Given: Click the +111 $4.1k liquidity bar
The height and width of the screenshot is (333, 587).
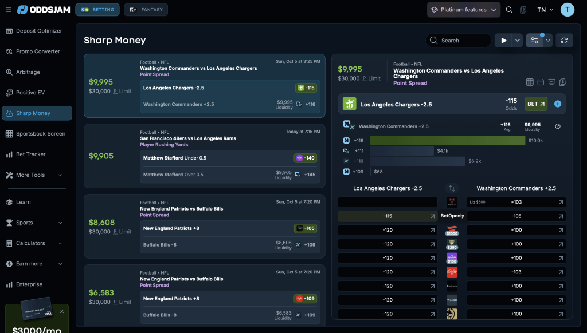Looking at the screenshot, I should tap(402, 151).
